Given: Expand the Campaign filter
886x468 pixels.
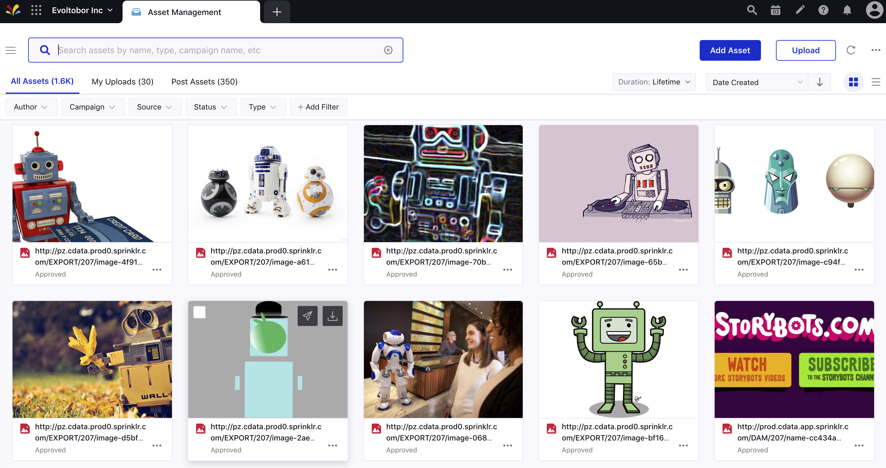Looking at the screenshot, I should click(93, 107).
